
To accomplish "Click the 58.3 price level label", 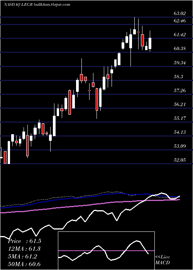I will (x=178, y=77).
